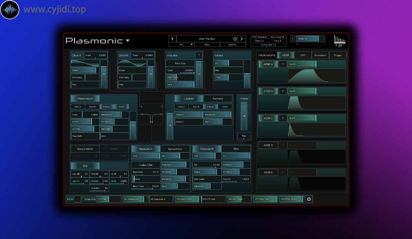Toggle the T button for ADSR C
The width and height of the screenshot is (412, 239).
283,118
